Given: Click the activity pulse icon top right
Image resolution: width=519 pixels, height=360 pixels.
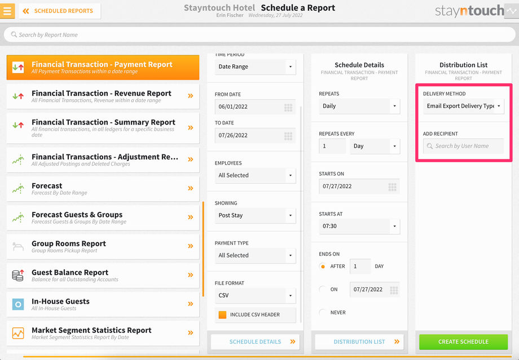Looking at the screenshot, I should 511,11.
